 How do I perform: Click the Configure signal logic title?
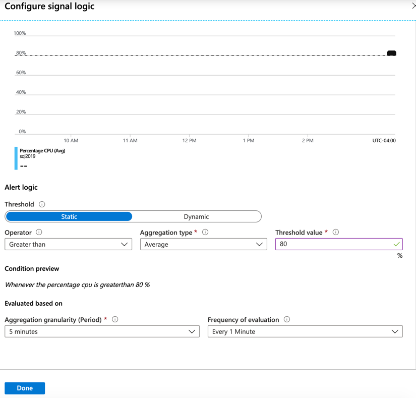pos(49,6)
